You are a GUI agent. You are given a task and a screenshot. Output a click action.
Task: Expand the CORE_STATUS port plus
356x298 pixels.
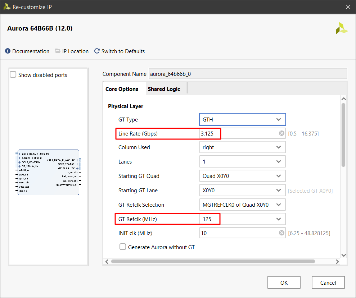77,164
